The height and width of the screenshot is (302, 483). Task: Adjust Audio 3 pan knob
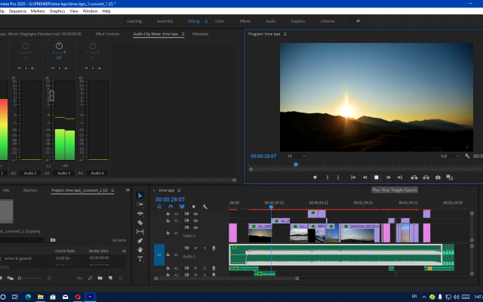[59, 46]
